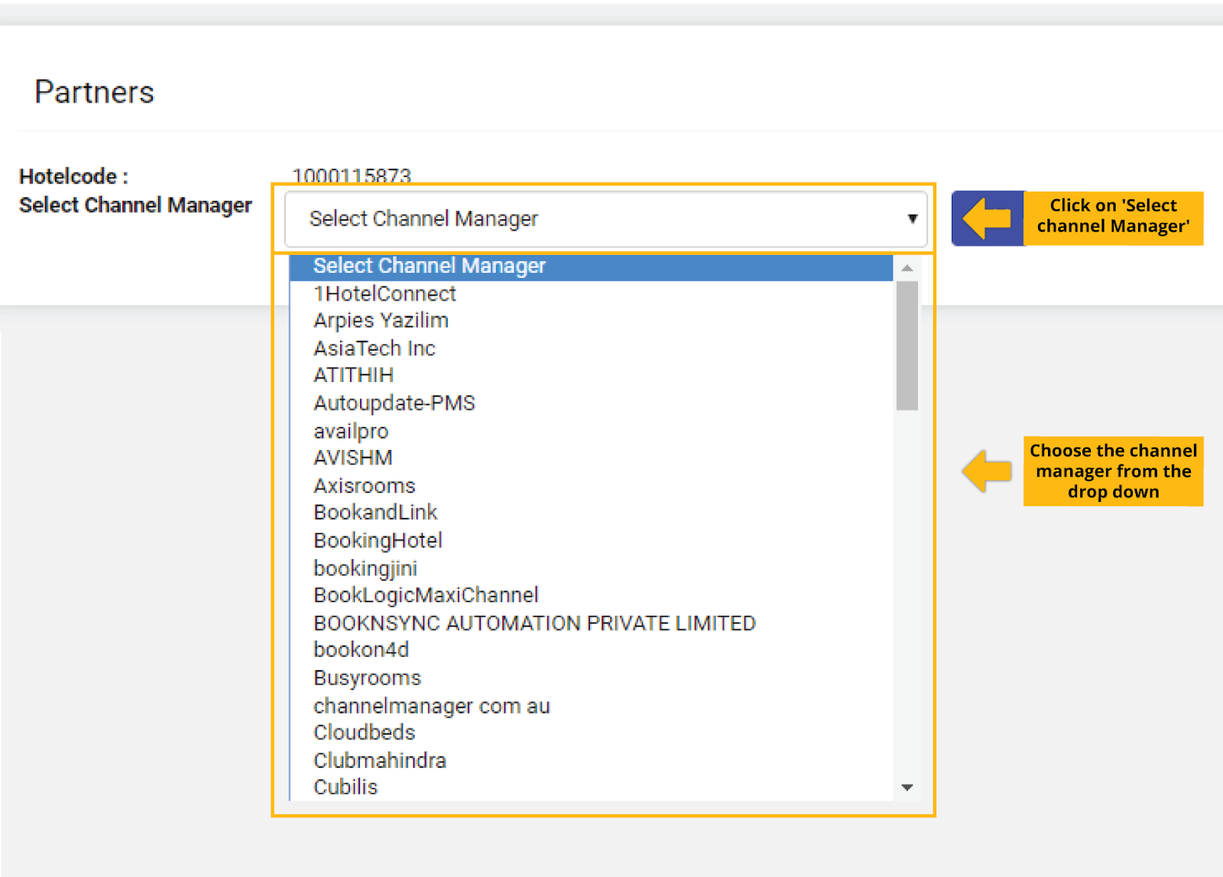Click the scrollbar down arrow

(x=907, y=787)
